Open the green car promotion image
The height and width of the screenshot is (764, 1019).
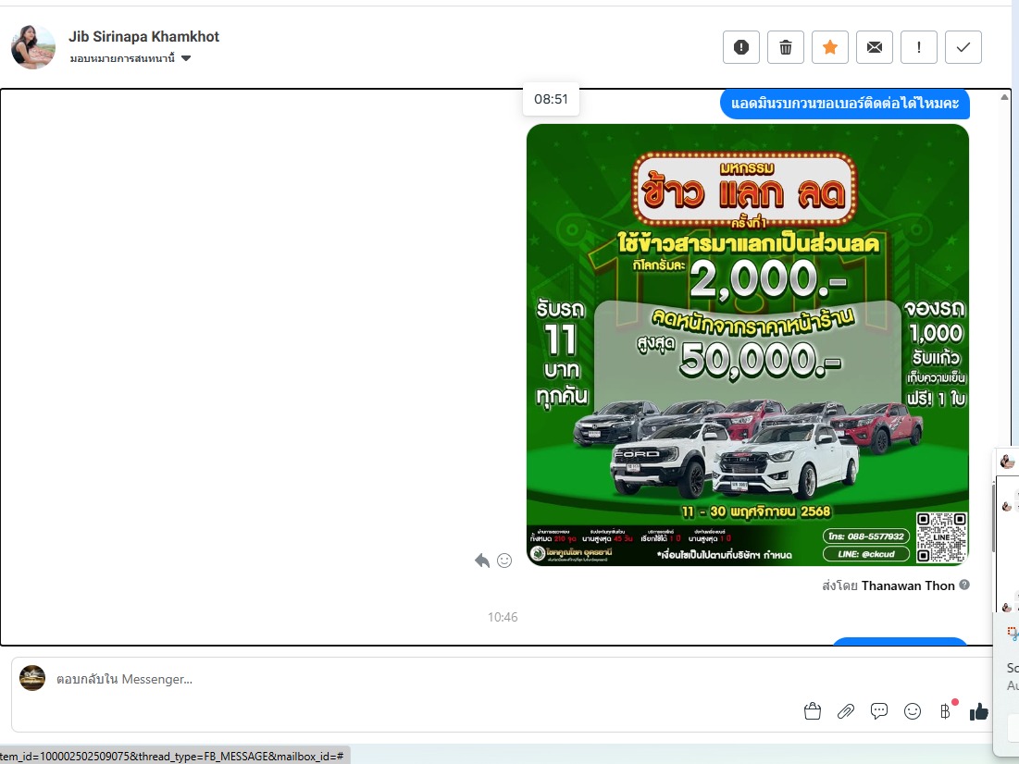click(x=747, y=344)
